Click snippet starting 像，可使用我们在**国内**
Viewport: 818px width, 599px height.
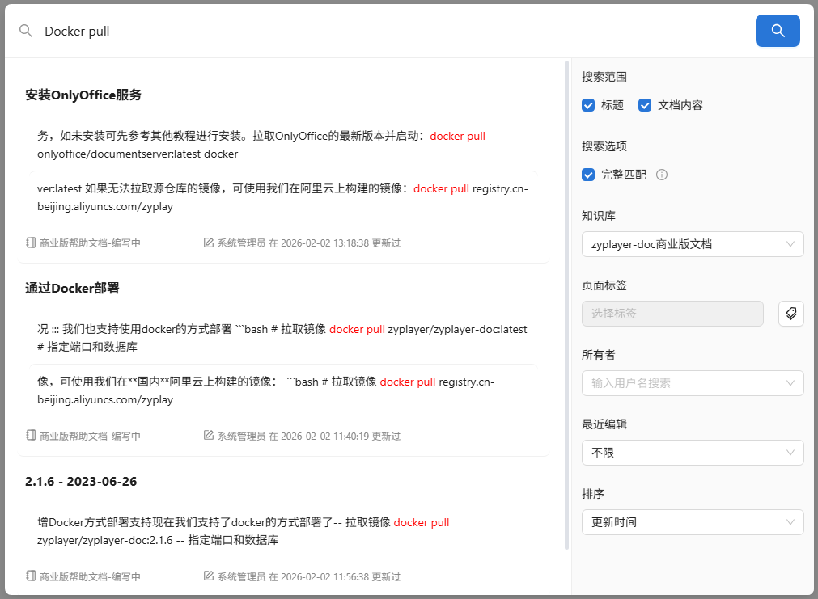pyautogui.click(x=283, y=390)
